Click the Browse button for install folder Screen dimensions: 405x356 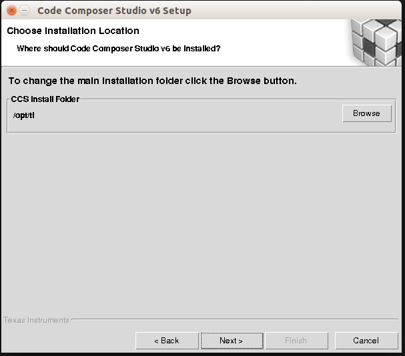(366, 113)
